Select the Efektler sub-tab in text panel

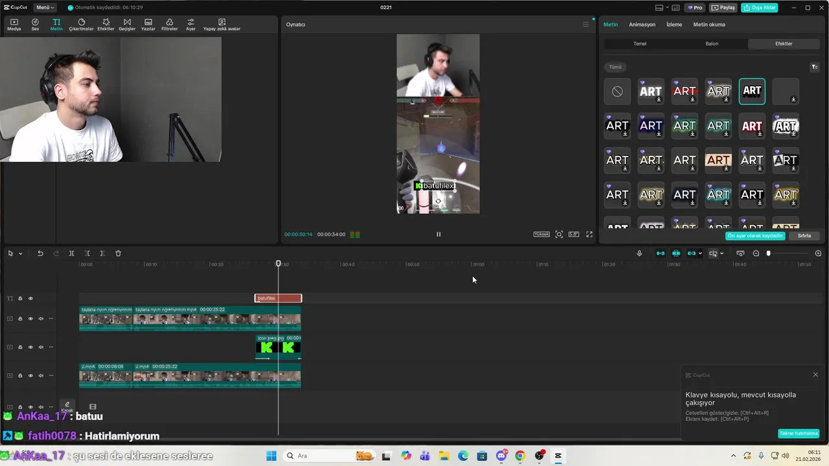click(784, 44)
